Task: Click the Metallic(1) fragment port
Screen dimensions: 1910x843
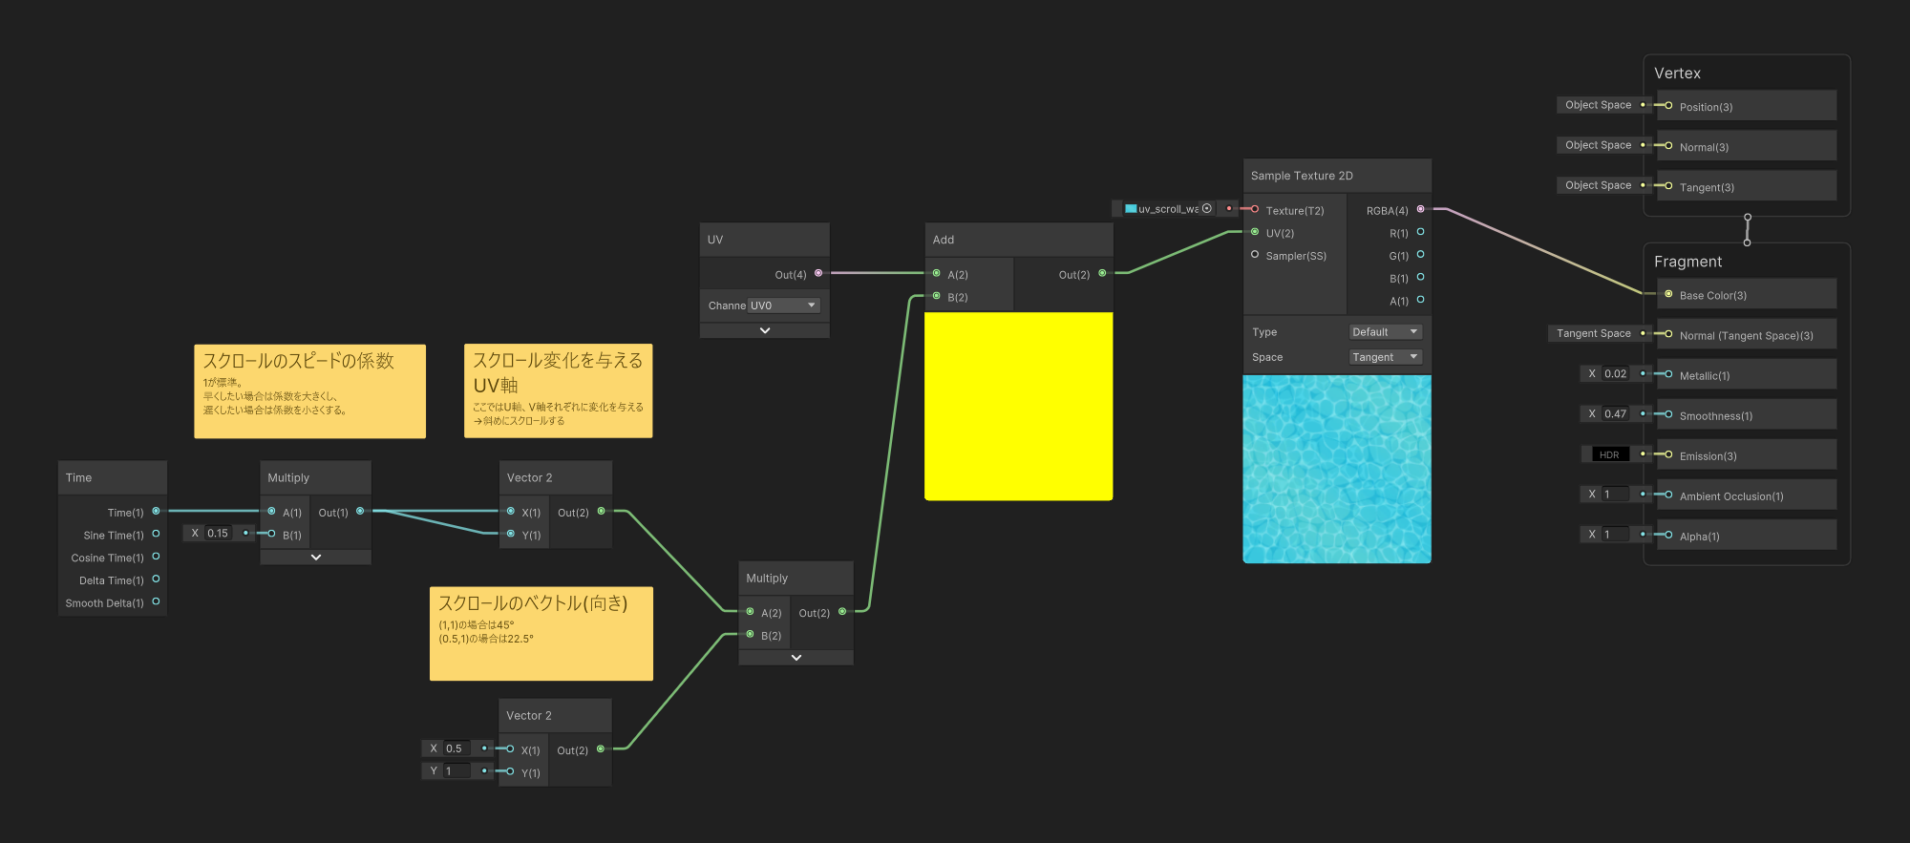Action: (x=1668, y=374)
